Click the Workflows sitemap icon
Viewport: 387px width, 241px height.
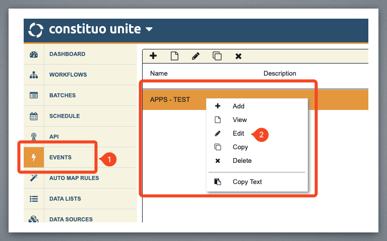point(34,75)
